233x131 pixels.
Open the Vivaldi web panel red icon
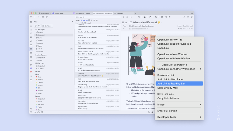31,72
